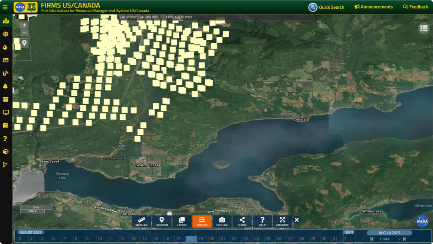Open the Layers panel

[182, 221]
